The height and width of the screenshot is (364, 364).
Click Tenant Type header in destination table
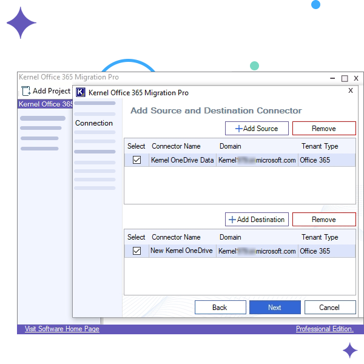coord(320,237)
